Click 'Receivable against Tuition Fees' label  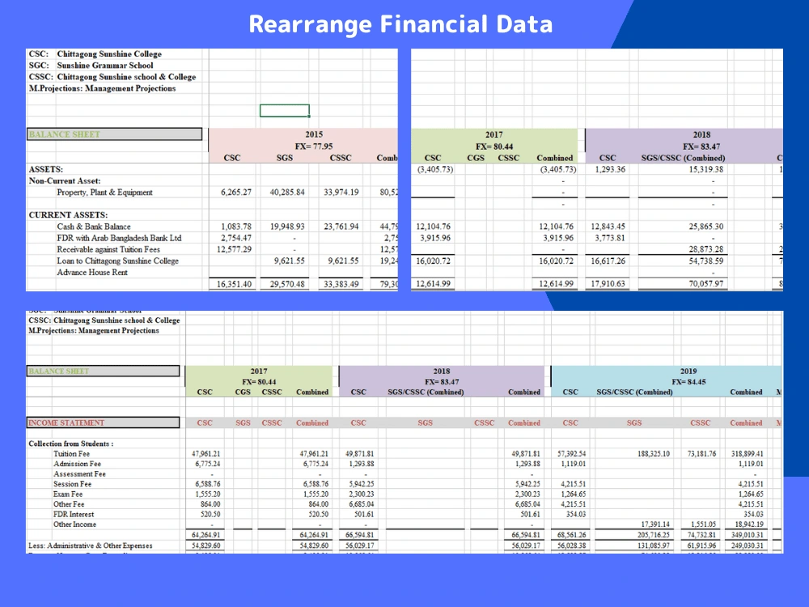[108, 249]
